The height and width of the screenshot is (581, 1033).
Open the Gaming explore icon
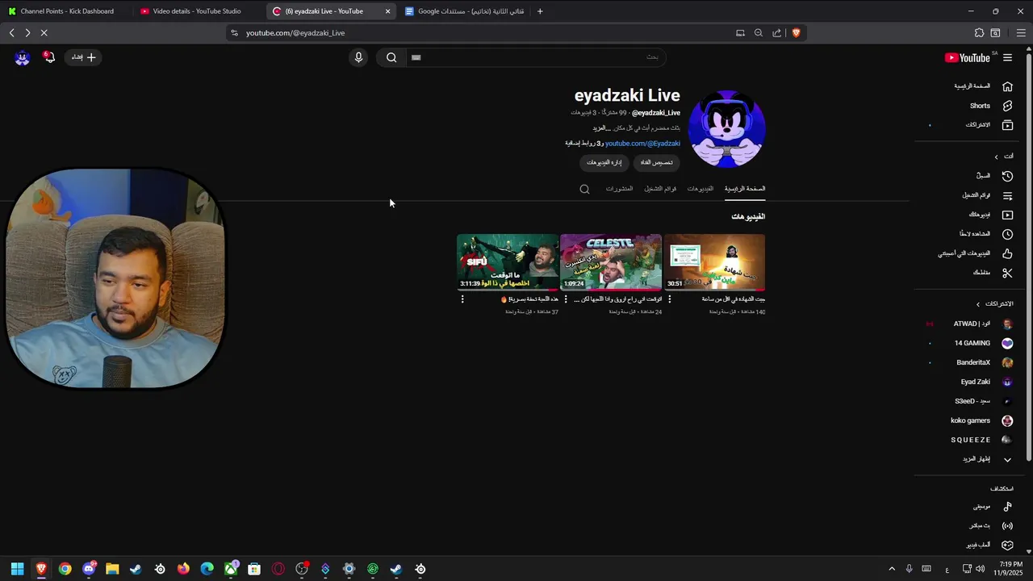click(x=1007, y=545)
